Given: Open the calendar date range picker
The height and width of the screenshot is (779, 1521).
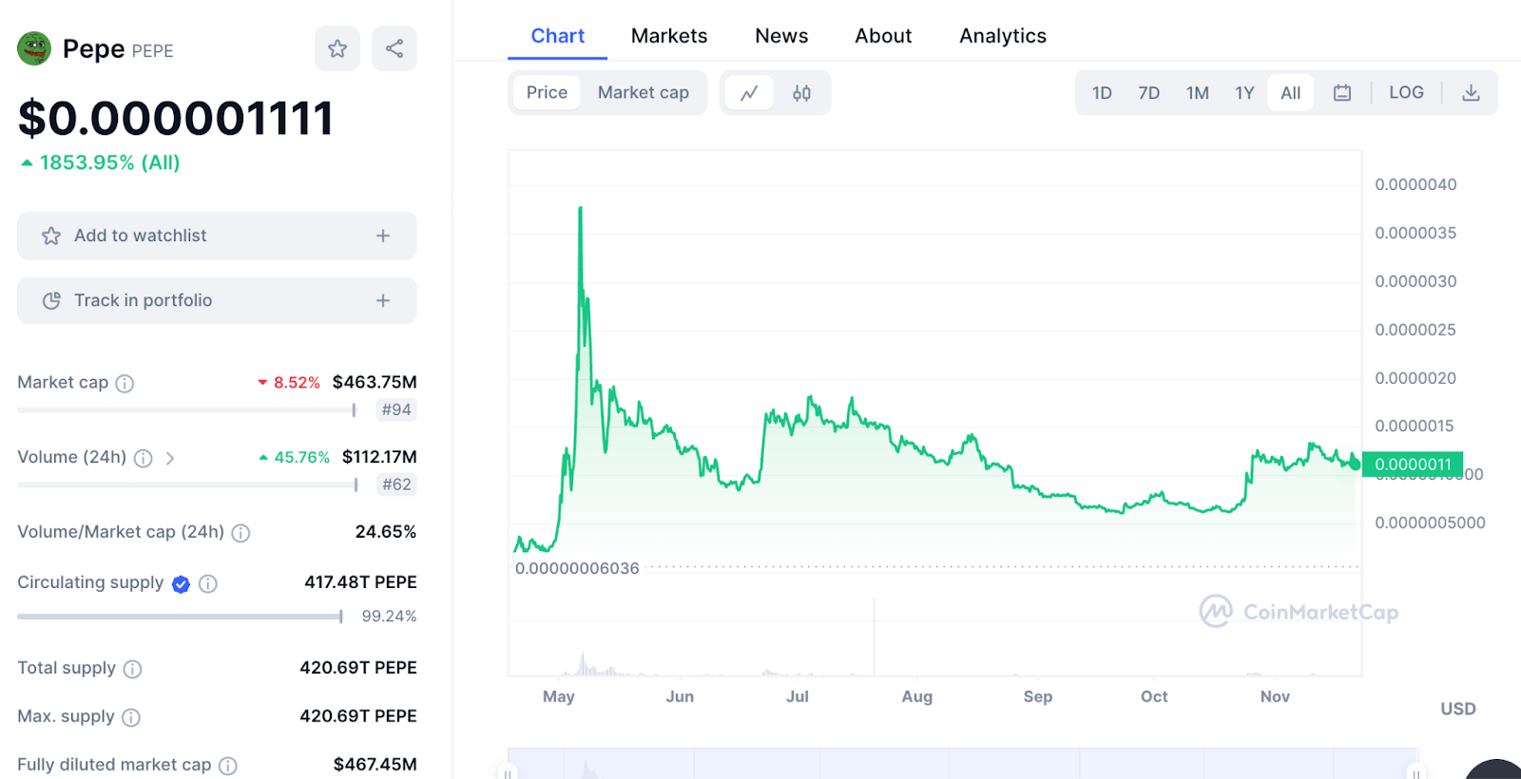Looking at the screenshot, I should 1342,93.
